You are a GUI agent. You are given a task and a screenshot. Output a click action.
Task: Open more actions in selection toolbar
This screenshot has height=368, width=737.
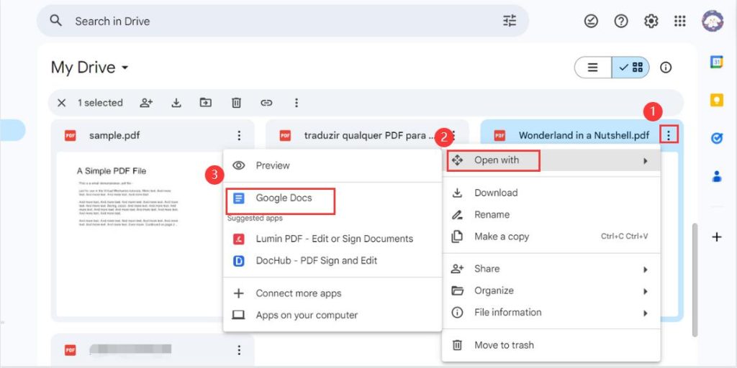[x=296, y=103]
